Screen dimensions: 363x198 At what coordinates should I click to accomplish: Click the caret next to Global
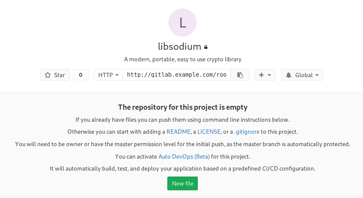coord(317,75)
